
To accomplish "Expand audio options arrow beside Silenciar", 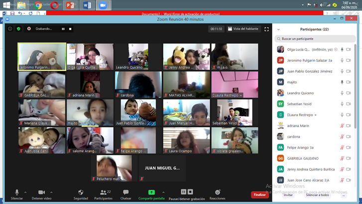I will pyautogui.click(x=25, y=193).
